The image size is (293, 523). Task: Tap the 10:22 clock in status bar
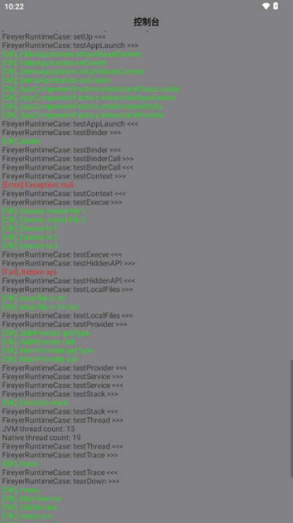click(14, 7)
